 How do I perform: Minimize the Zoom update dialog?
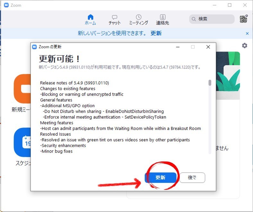pyautogui.click(x=178, y=47)
